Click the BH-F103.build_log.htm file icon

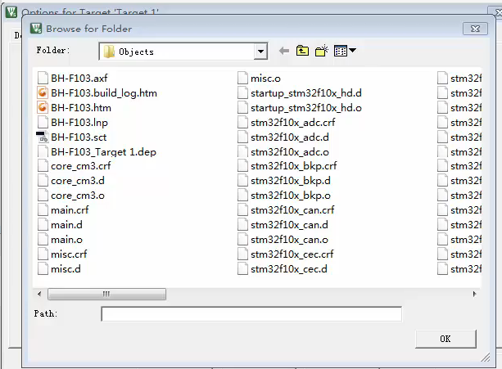(x=43, y=92)
